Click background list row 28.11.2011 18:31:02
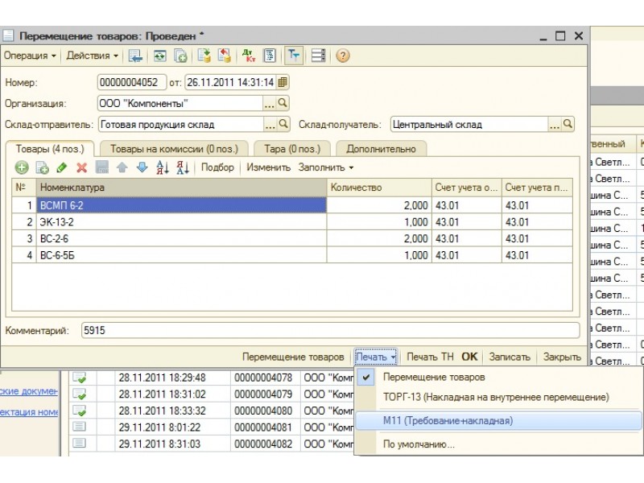Image resolution: width=644 pixels, height=483 pixels. 211,394
